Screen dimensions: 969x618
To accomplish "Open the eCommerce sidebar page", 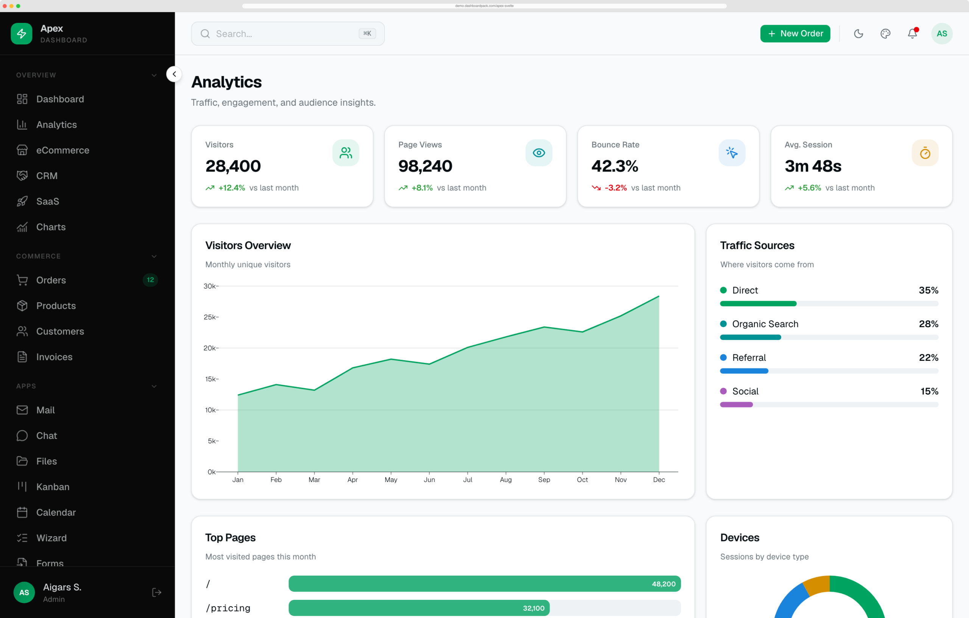I will [x=87, y=150].
